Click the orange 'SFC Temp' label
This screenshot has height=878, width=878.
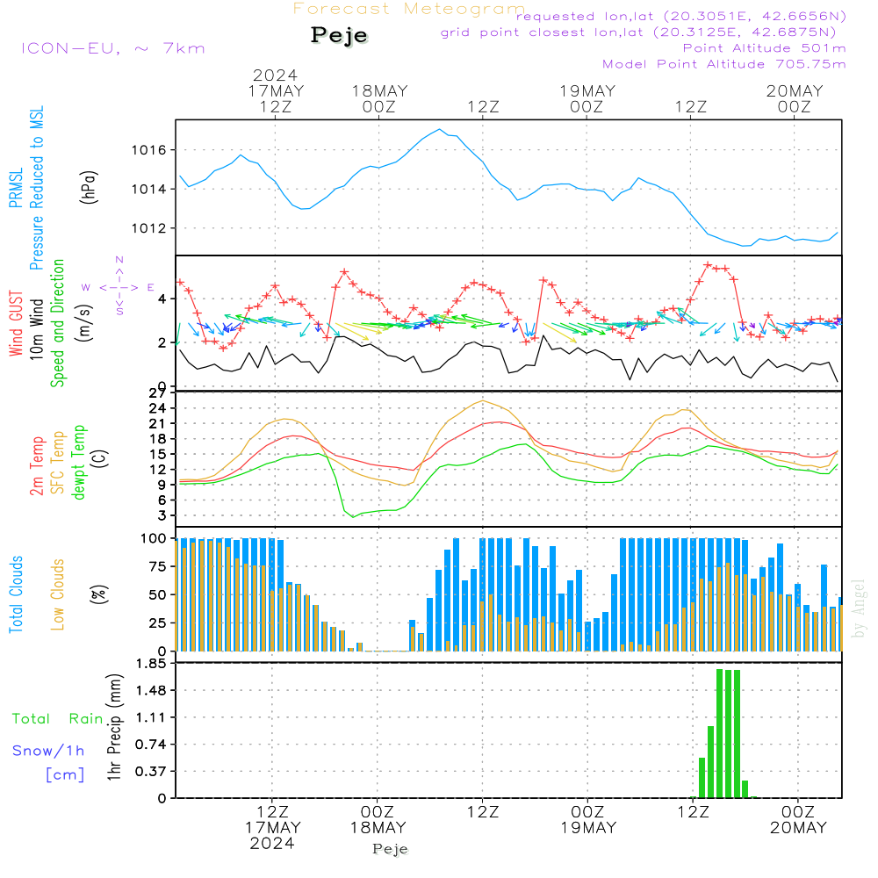[58, 463]
